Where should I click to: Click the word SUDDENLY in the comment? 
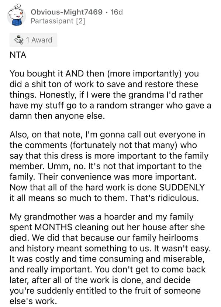[x=182, y=188]
